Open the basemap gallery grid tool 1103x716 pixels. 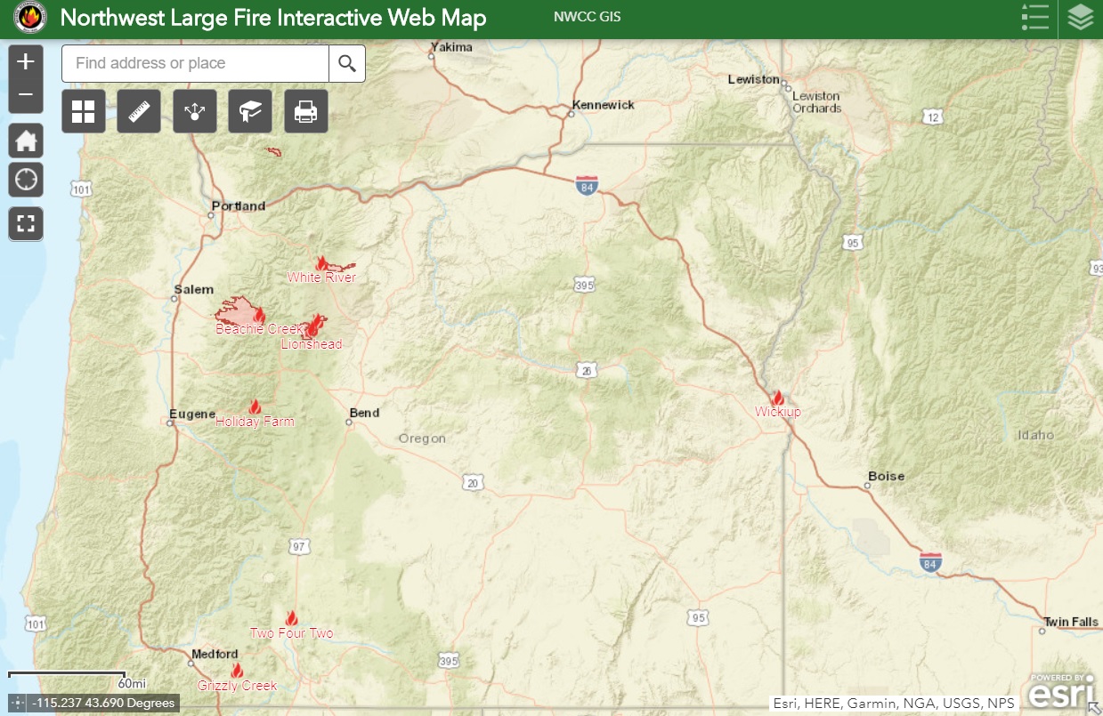pyautogui.click(x=84, y=111)
